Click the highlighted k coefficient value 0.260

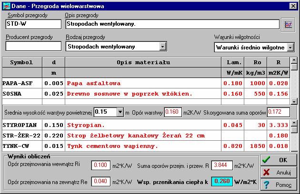point(222,182)
